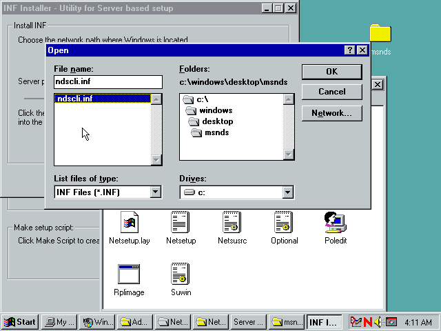Click the Suwin file icon
Screen dimensions: 441x331
click(x=181, y=274)
